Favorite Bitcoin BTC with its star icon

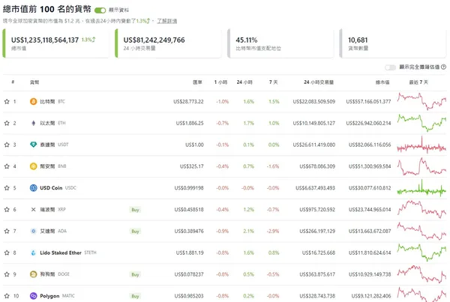click(x=7, y=101)
